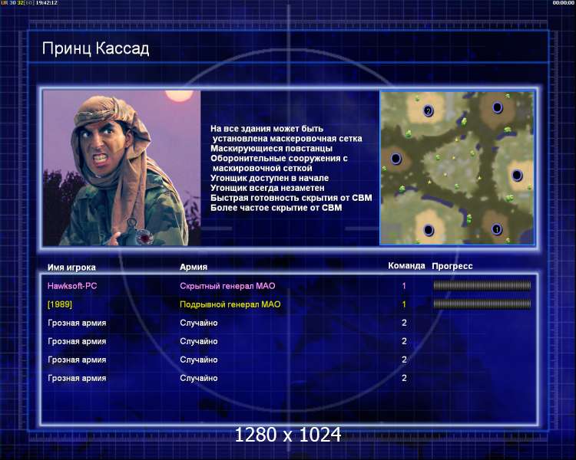Click army 'Скрытный генерал МАО'
This screenshot has width=576, height=460.
click(x=227, y=286)
